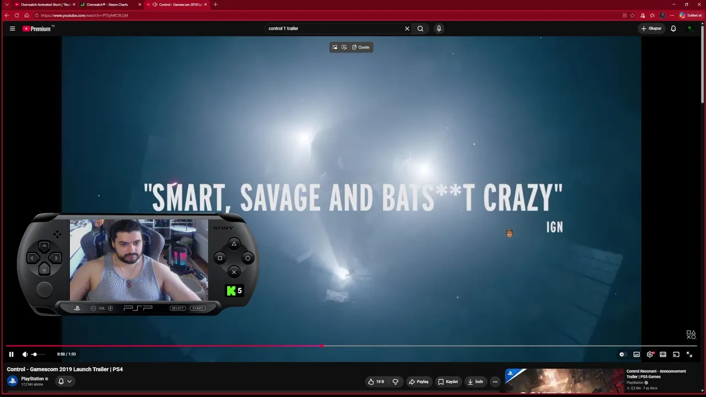
Task: Open the Sohbet et chat button
Action: (x=691, y=15)
